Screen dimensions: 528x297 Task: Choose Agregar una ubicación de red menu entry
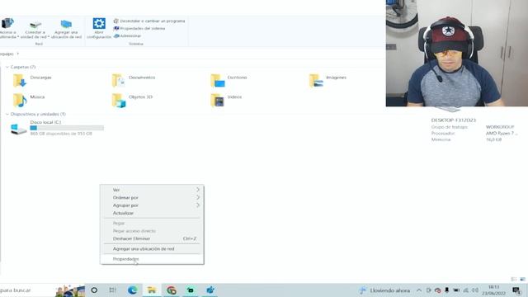[152, 249]
